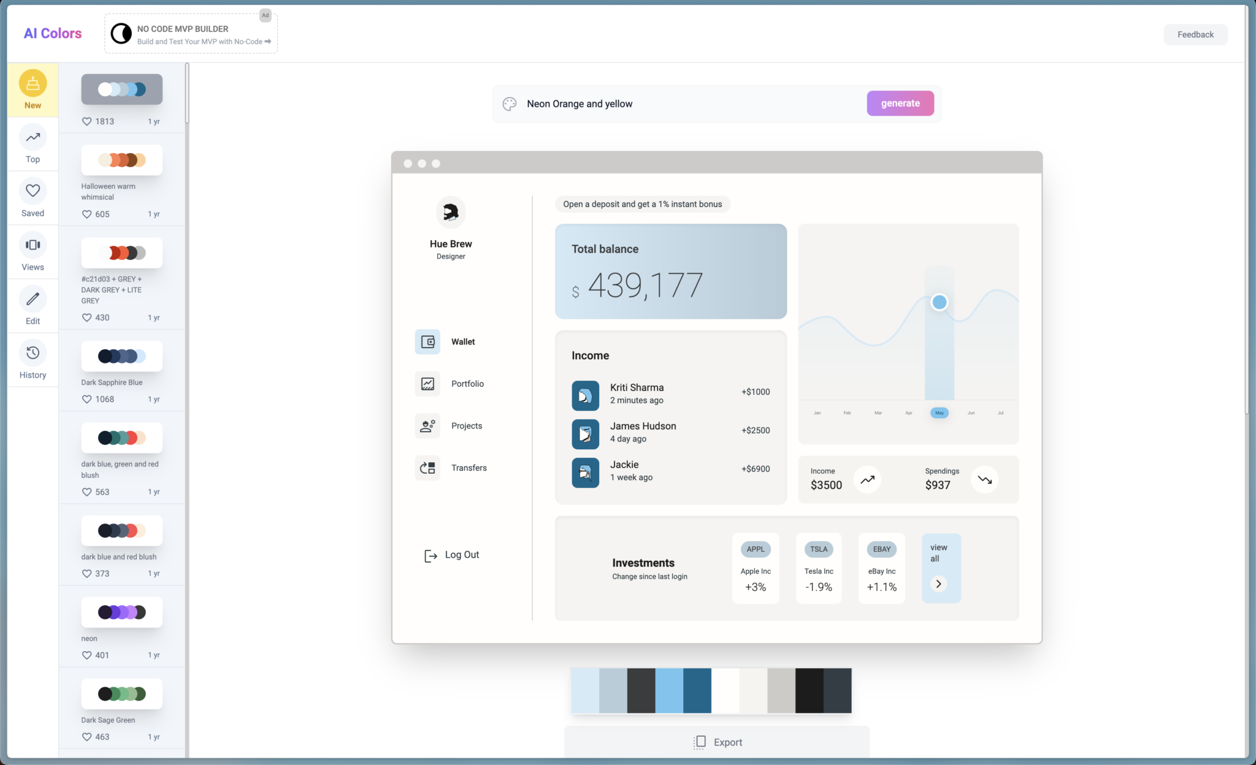Viewport: 1256px width, 765px height.
Task: Toggle heart on the neon palette
Action: point(86,655)
